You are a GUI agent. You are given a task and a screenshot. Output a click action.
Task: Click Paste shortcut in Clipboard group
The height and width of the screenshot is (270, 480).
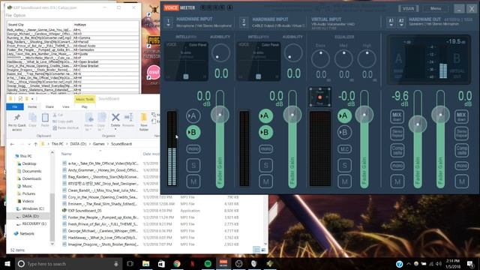pyautogui.click(x=65, y=127)
